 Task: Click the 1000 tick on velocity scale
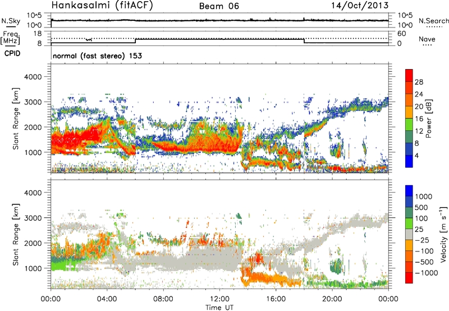[x=424, y=196]
